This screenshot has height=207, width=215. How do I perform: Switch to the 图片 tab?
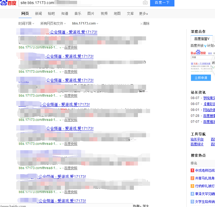91,13
